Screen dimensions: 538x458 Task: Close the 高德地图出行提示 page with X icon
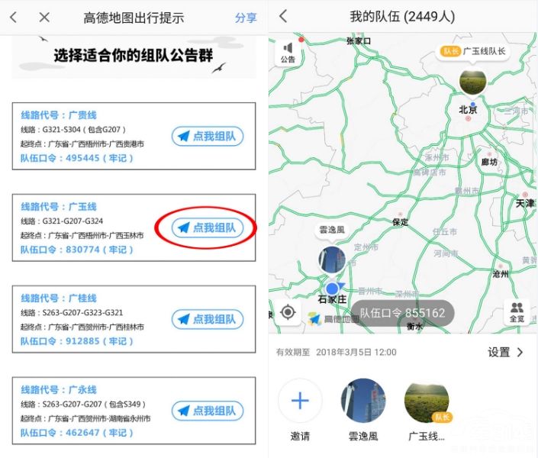(44, 17)
